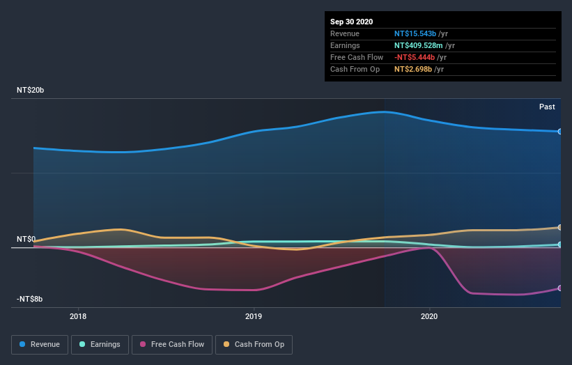Click the 2020 x-axis label
The image size is (572, 365).
click(x=429, y=316)
